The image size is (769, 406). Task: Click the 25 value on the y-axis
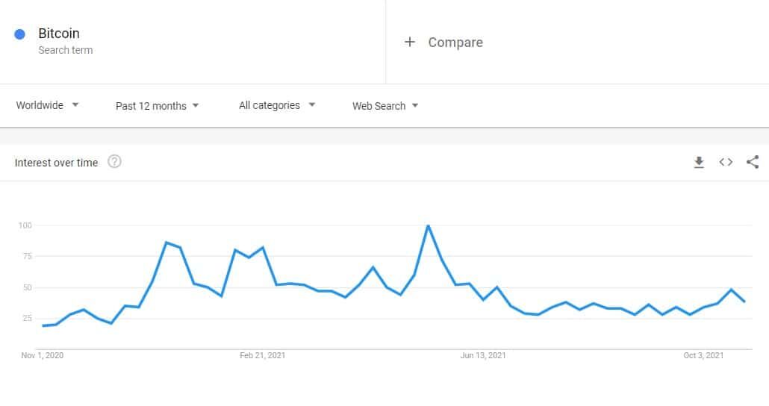coord(27,319)
